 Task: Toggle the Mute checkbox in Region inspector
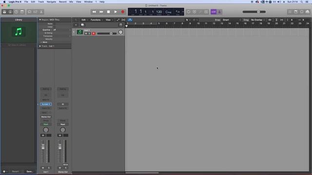click(x=54, y=24)
